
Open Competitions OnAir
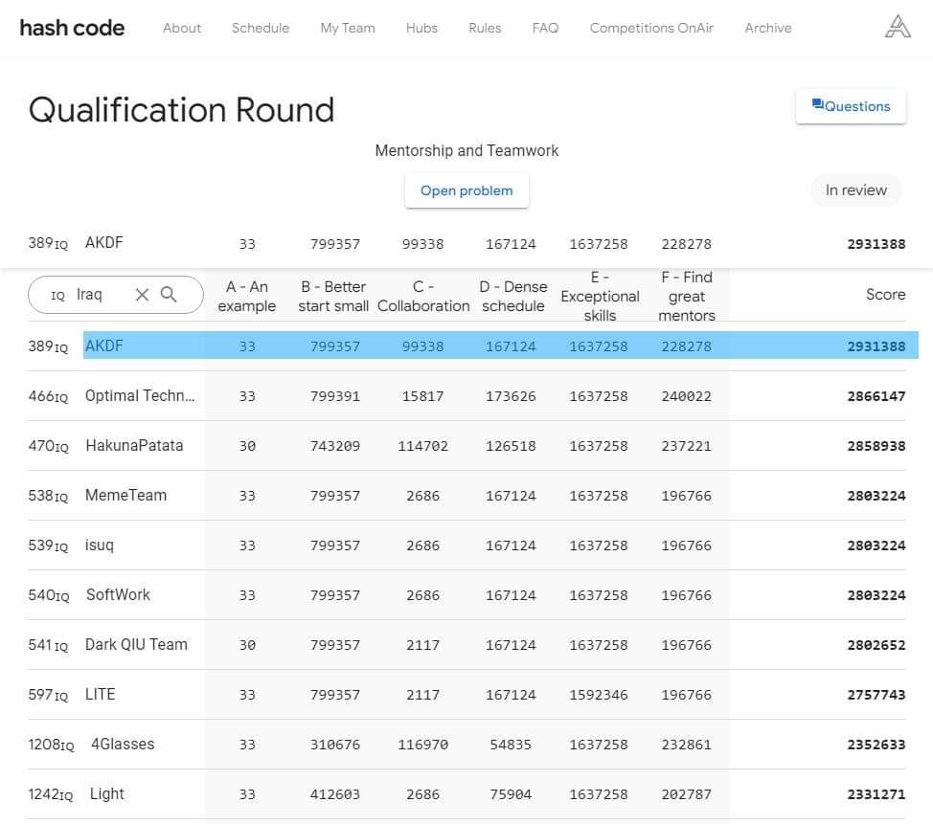[651, 28]
